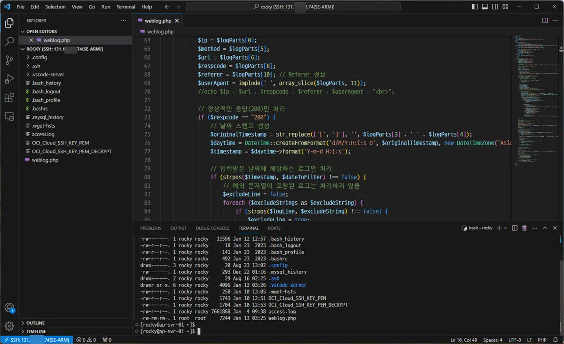Split the terminal using the split icon
The height and width of the screenshot is (344, 564).
(515, 228)
